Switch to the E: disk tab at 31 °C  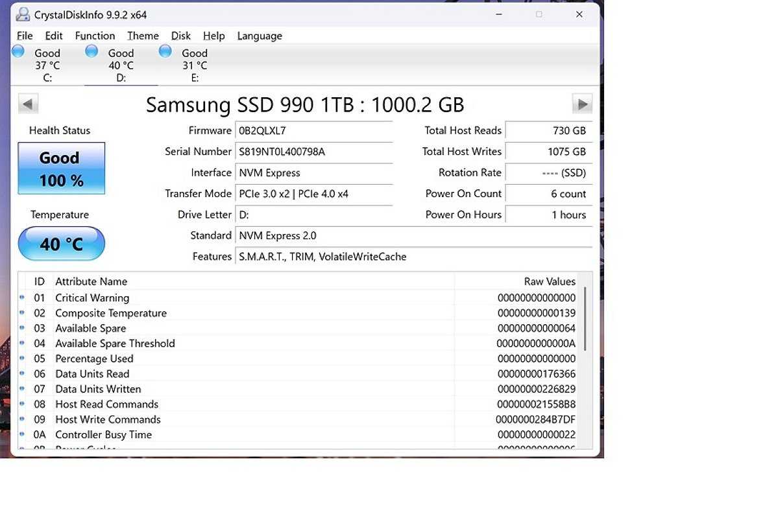(195, 65)
